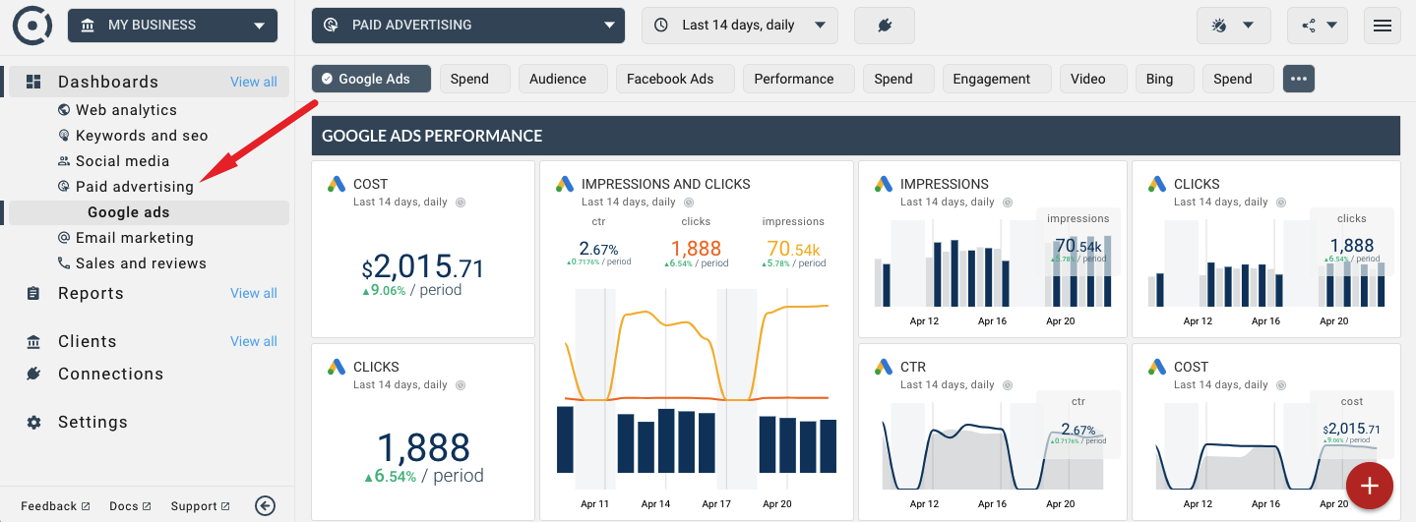This screenshot has height=522, width=1416.
Task: Click the Google Ads logo on IMPRESSIONS widget
Action: 883,184
